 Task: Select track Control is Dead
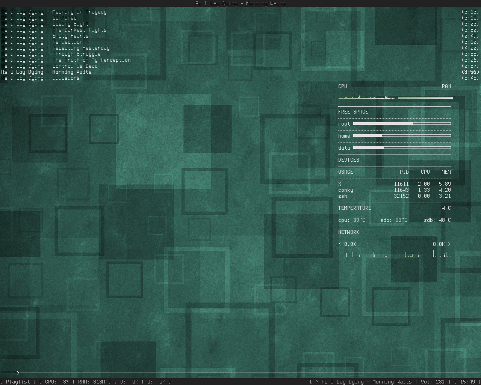50,66
